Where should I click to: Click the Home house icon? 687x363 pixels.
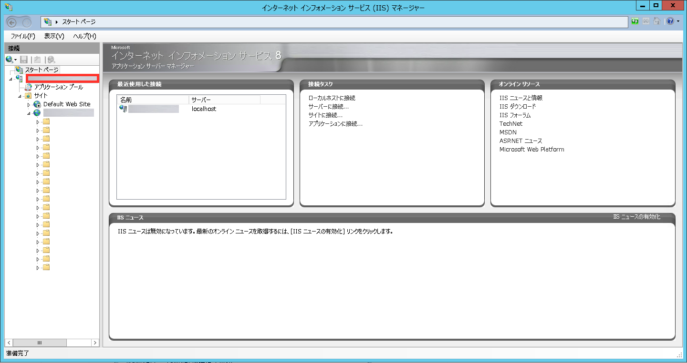pyautogui.click(x=657, y=21)
